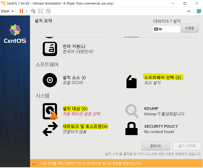
Task: Select the kr keyboard layout field
Action: pyautogui.click(x=167, y=29)
